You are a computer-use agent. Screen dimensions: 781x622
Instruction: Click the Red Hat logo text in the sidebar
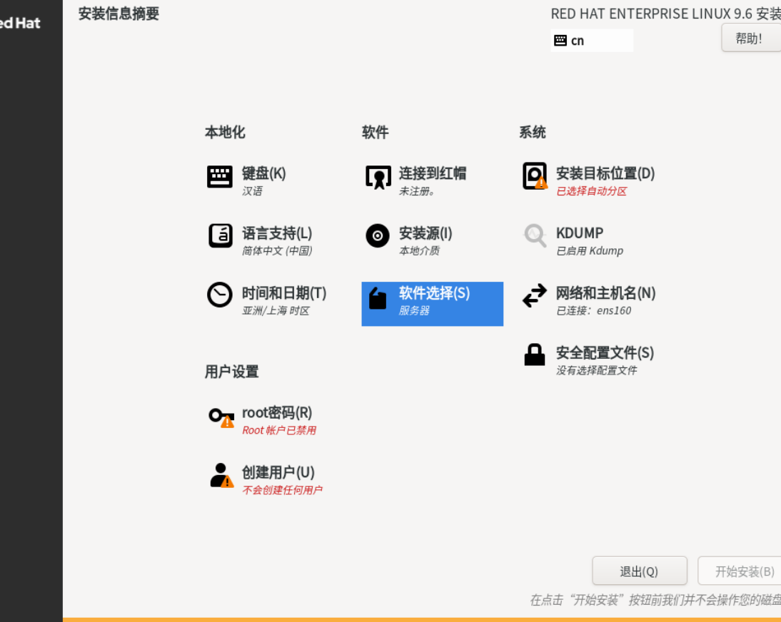coord(20,23)
